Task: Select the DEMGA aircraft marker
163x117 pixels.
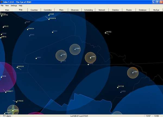Action: coord(27,29)
